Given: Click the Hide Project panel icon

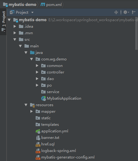Looking at the screenshot, I should coord(134,12).
